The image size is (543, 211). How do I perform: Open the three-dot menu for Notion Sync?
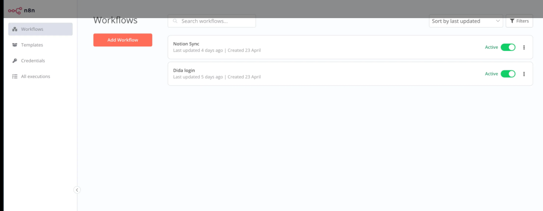(x=524, y=47)
